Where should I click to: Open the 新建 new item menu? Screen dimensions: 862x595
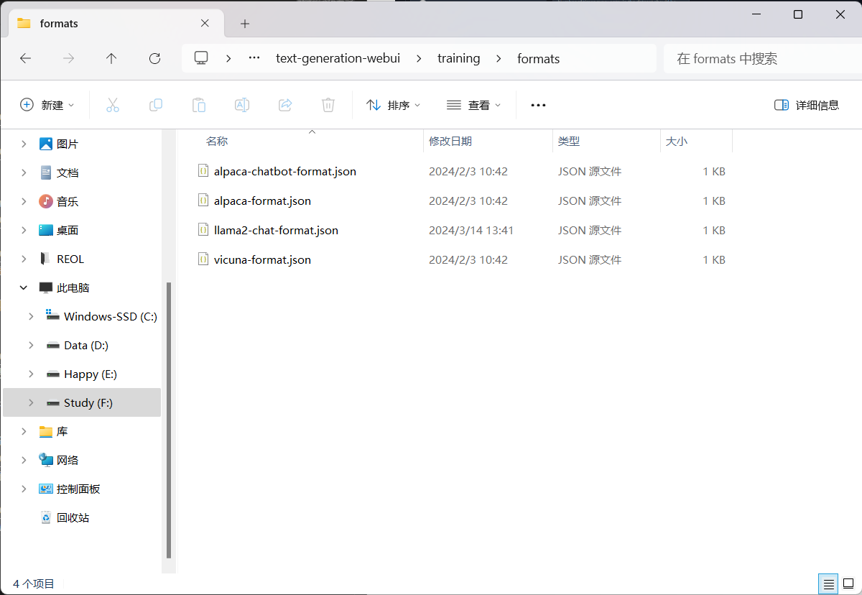(47, 105)
